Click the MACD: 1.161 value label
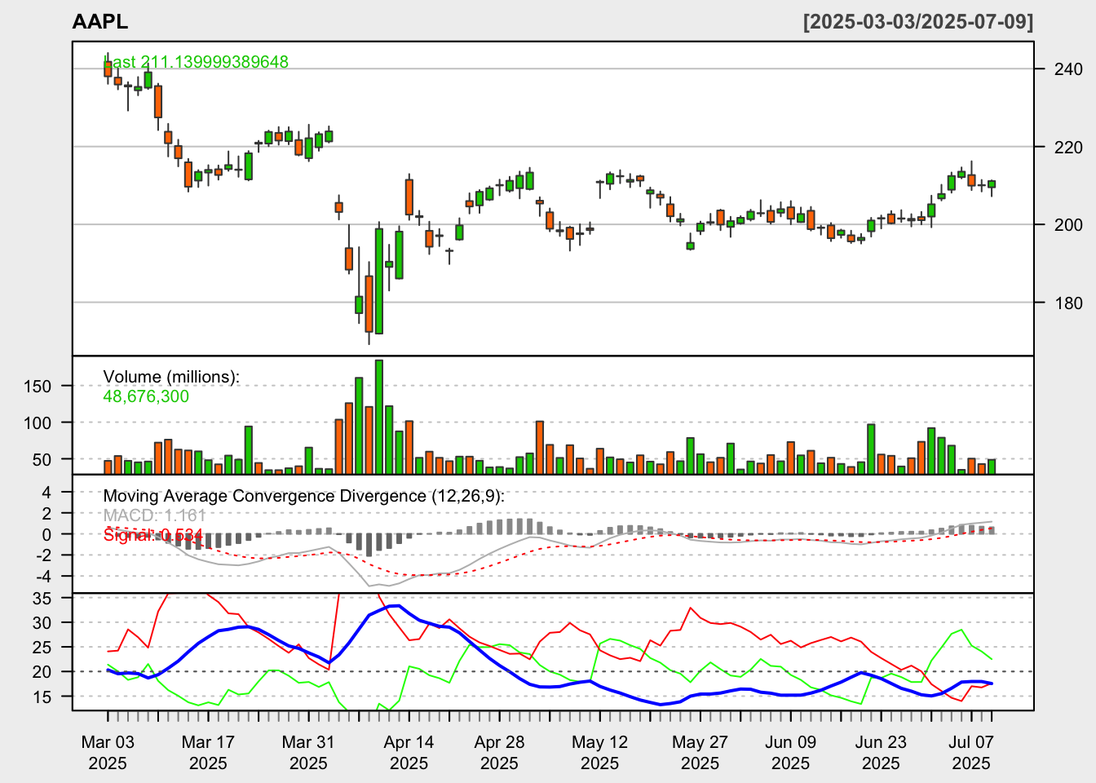The height and width of the screenshot is (783, 1096). [154, 515]
